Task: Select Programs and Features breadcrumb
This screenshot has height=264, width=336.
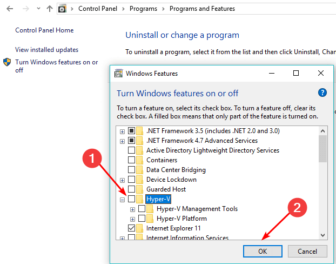Action: point(202,9)
